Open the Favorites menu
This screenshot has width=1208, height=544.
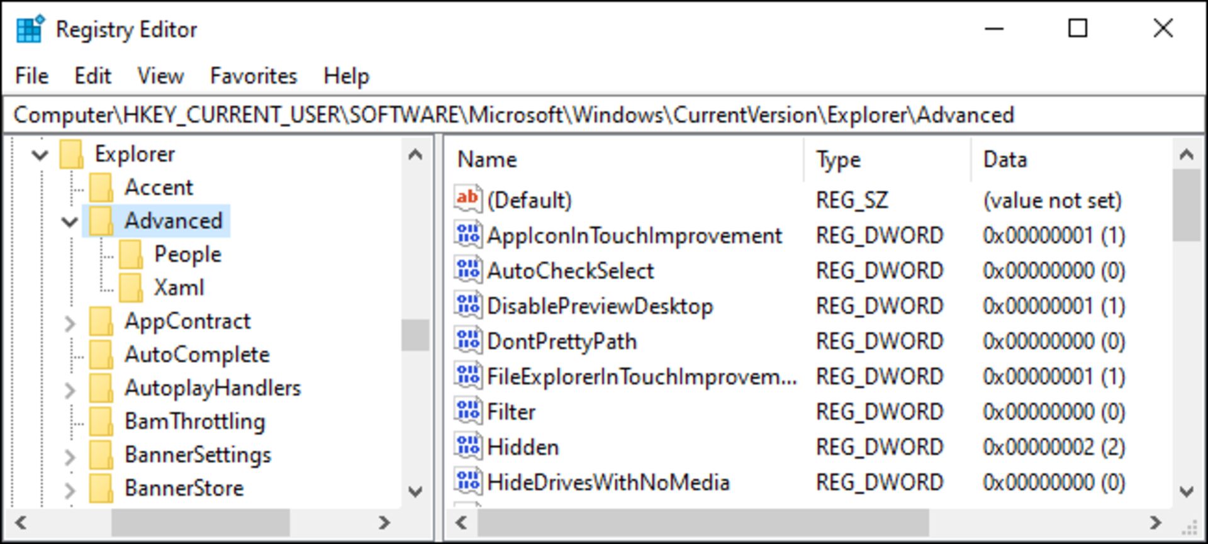tap(254, 76)
